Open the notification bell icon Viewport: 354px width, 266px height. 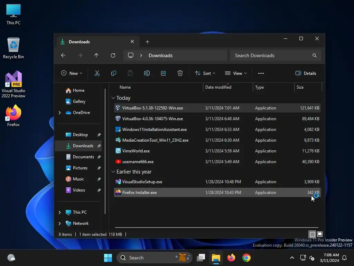(344, 258)
